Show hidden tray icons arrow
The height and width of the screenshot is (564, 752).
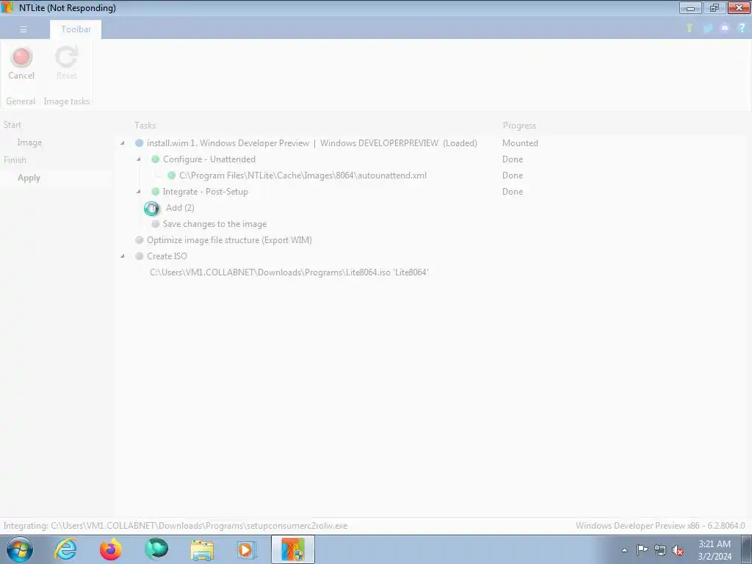pyautogui.click(x=624, y=550)
